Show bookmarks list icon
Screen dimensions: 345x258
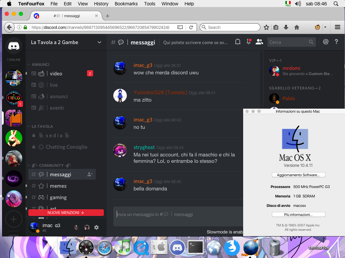point(276,27)
